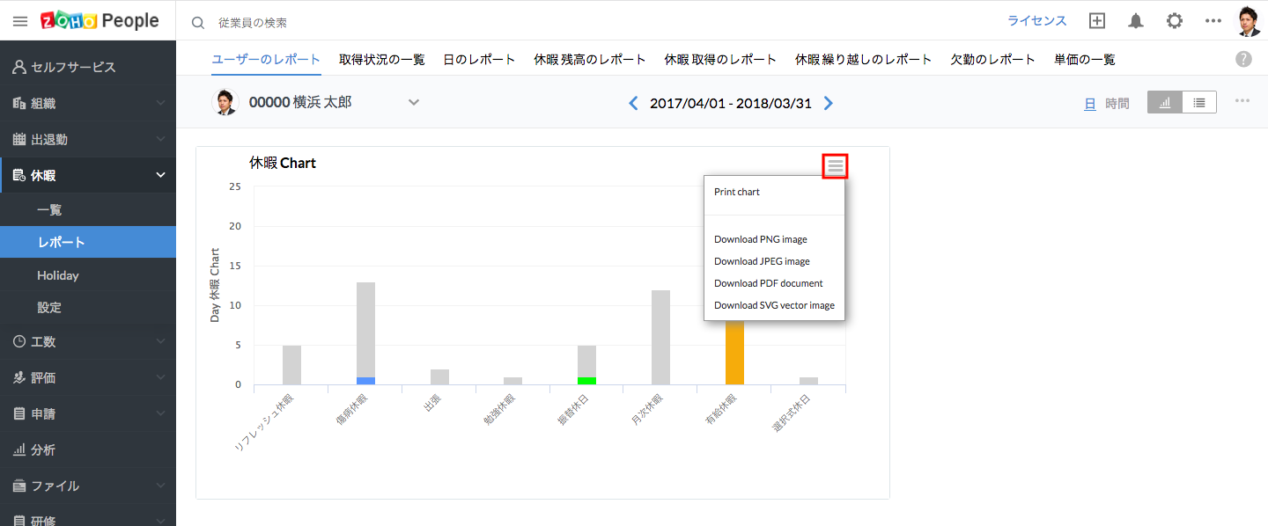Switch to bar chart view
Viewport: 1268px width, 526px height.
pos(1165,102)
